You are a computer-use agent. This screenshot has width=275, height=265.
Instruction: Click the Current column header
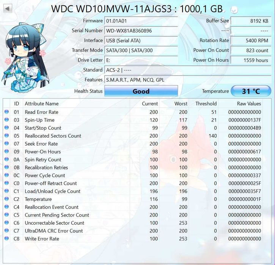(145, 103)
